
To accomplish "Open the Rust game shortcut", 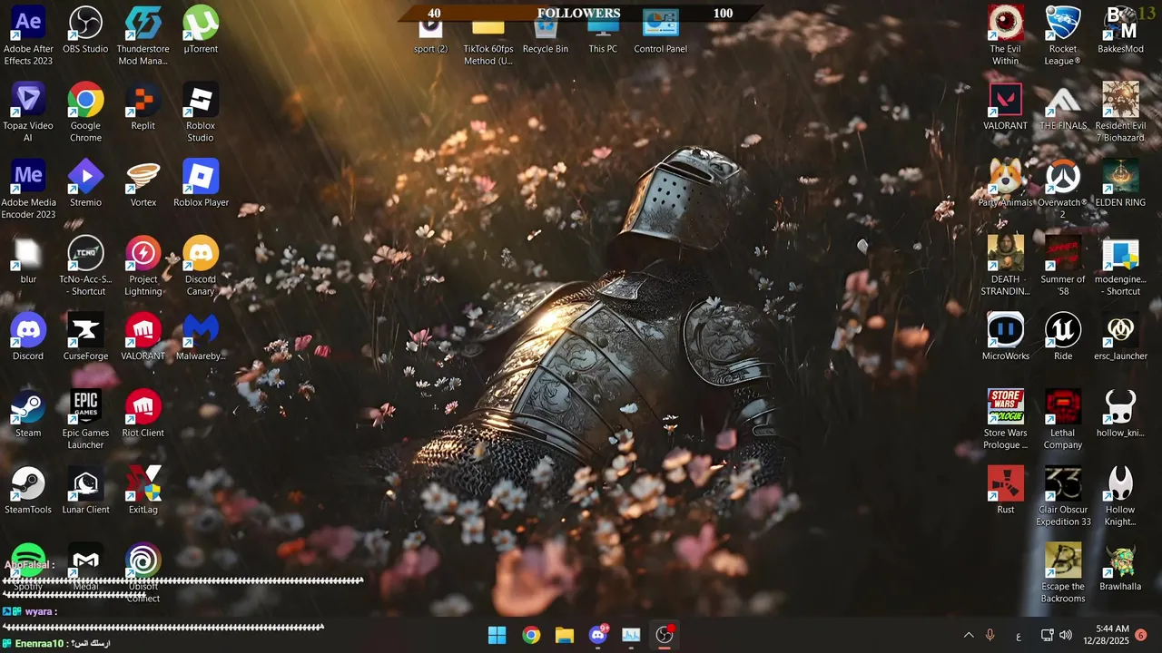I will [1005, 492].
